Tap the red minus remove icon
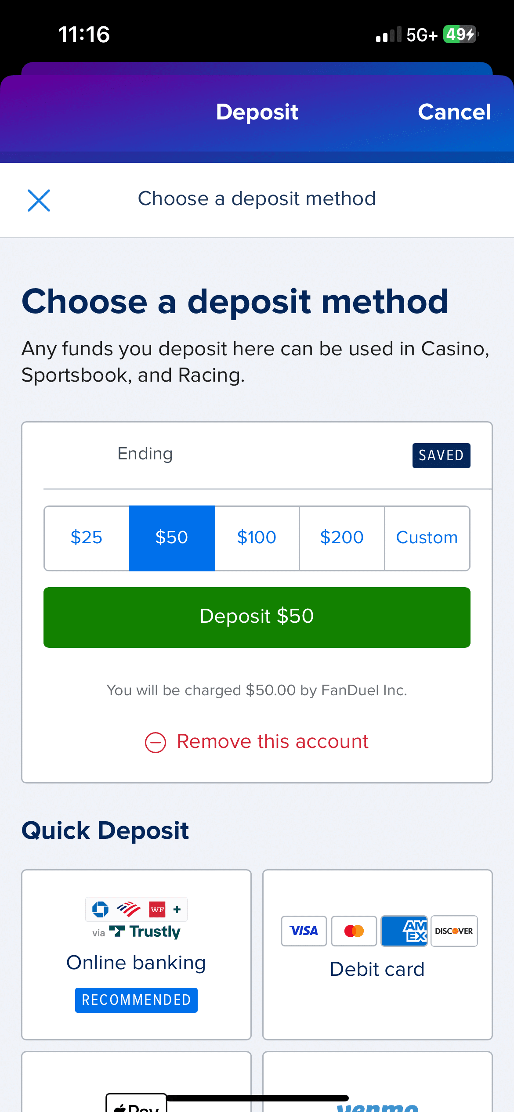514x1112 pixels. pyautogui.click(x=156, y=743)
